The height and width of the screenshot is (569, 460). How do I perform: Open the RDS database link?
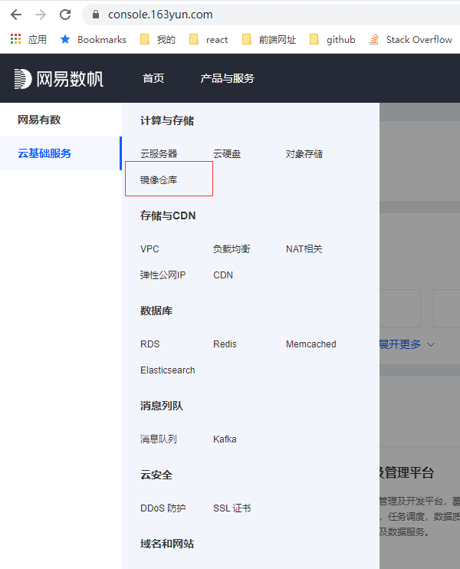pyautogui.click(x=149, y=344)
